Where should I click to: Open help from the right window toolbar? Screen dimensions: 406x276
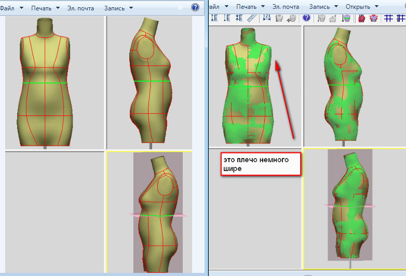coord(306,18)
